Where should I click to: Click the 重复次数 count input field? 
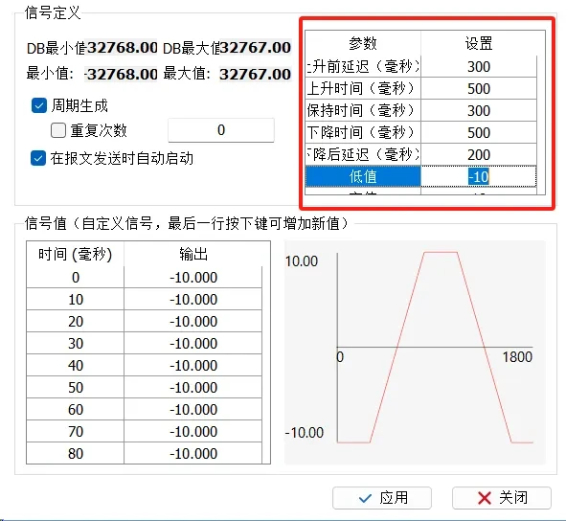(221, 130)
